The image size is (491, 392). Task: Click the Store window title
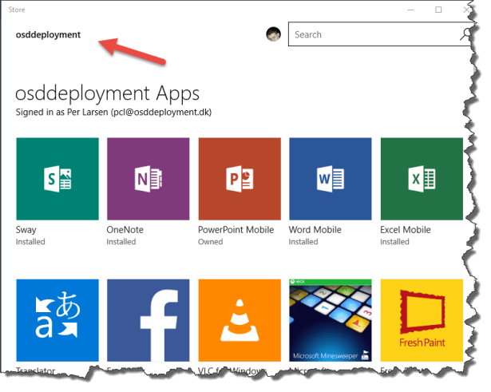pyautogui.click(x=17, y=10)
